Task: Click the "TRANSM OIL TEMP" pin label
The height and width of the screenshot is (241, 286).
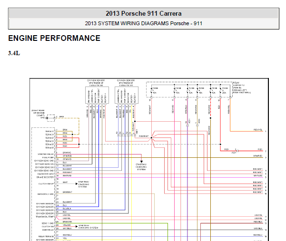Action: click(45, 217)
